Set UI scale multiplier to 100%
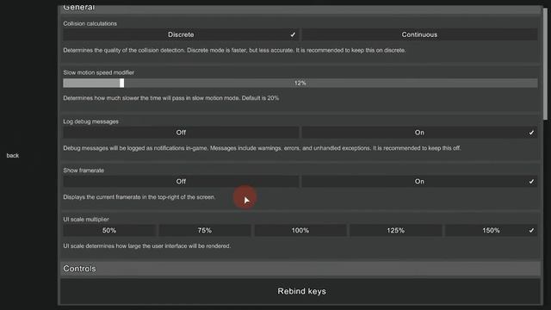The image size is (551, 310). click(x=300, y=230)
